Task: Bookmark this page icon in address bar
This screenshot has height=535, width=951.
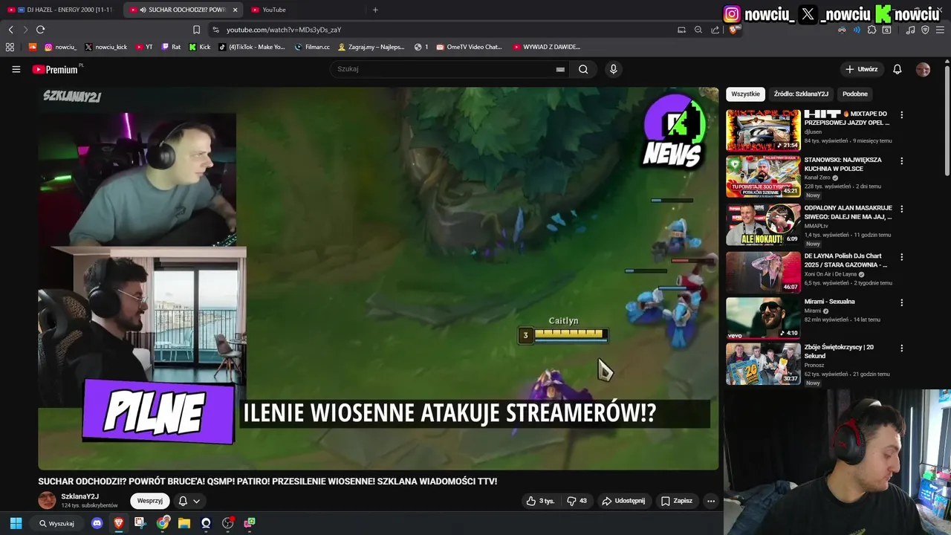Action: tap(196, 30)
